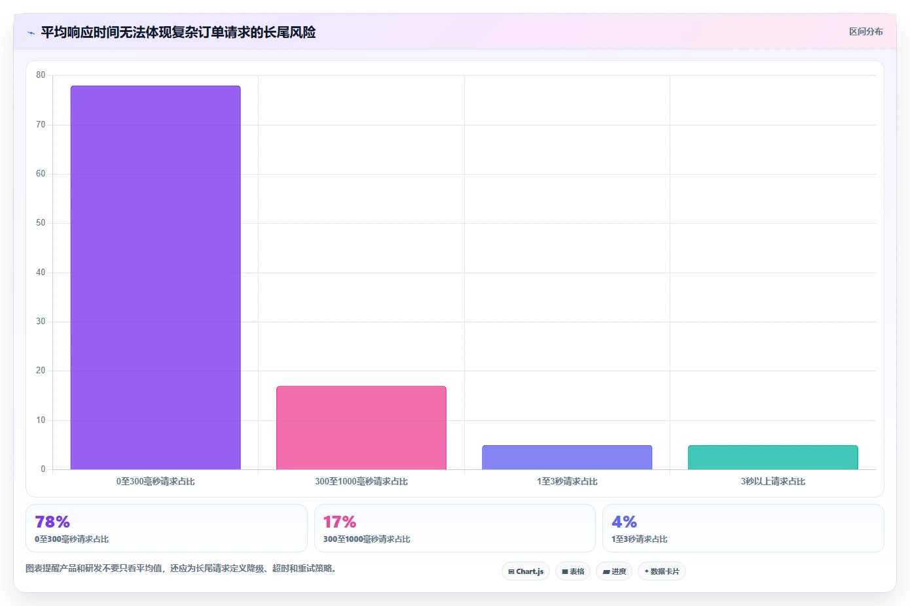Click the Chart.js tag chip
This screenshot has width=910, height=606.
point(526,571)
